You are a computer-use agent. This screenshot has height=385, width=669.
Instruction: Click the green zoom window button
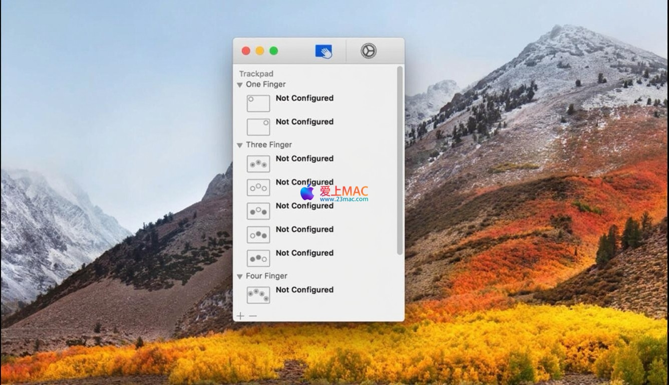pos(274,51)
